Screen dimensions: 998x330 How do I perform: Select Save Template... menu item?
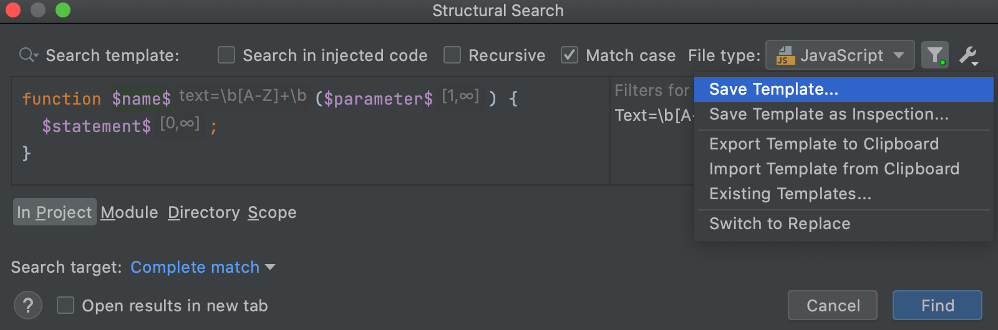773,90
